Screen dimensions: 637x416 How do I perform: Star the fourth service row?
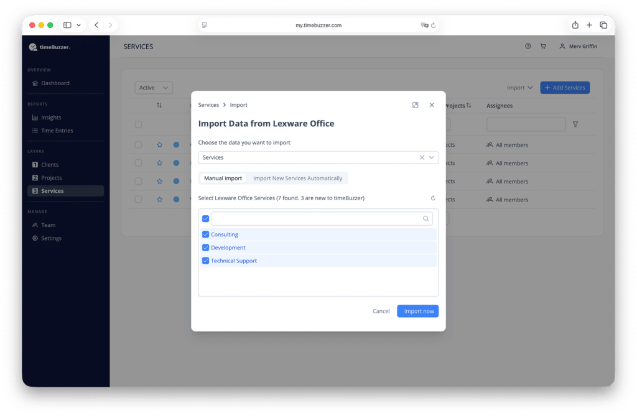160,200
